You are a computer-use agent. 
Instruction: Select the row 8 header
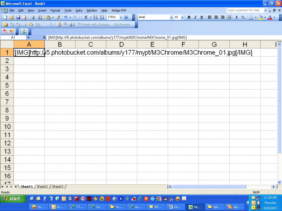7,110
